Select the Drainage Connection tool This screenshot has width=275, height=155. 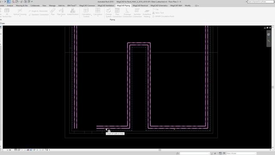tap(127, 12)
